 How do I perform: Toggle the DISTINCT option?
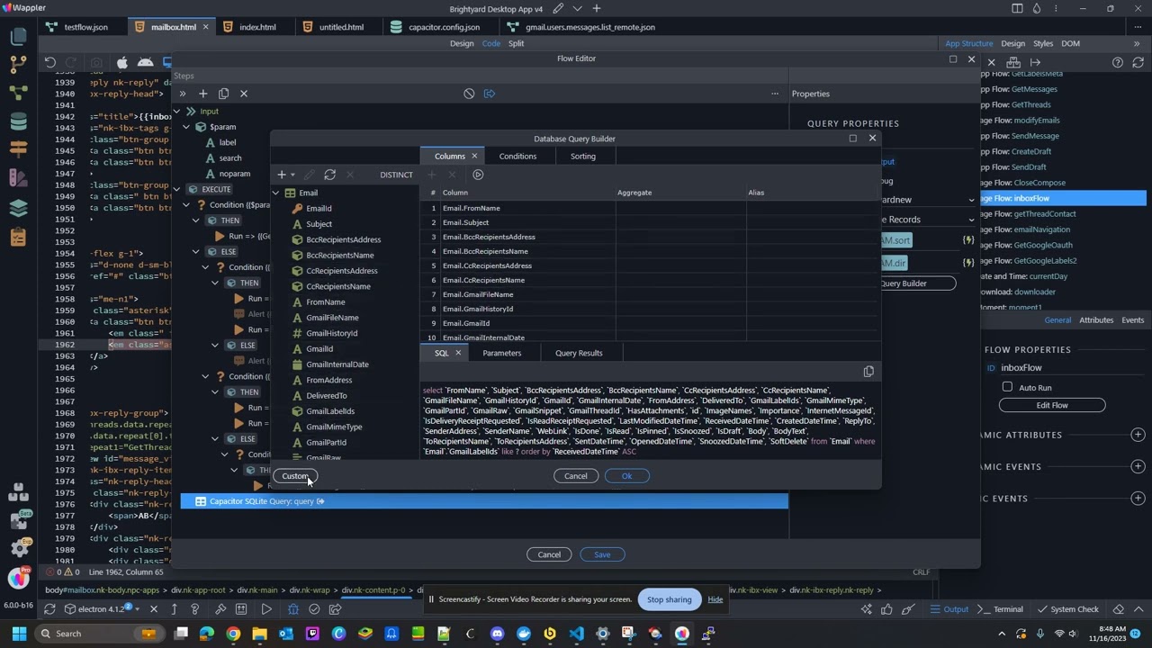[x=396, y=175]
